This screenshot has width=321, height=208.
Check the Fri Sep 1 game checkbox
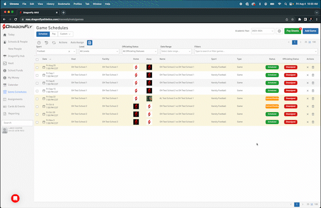(x=37, y=75)
